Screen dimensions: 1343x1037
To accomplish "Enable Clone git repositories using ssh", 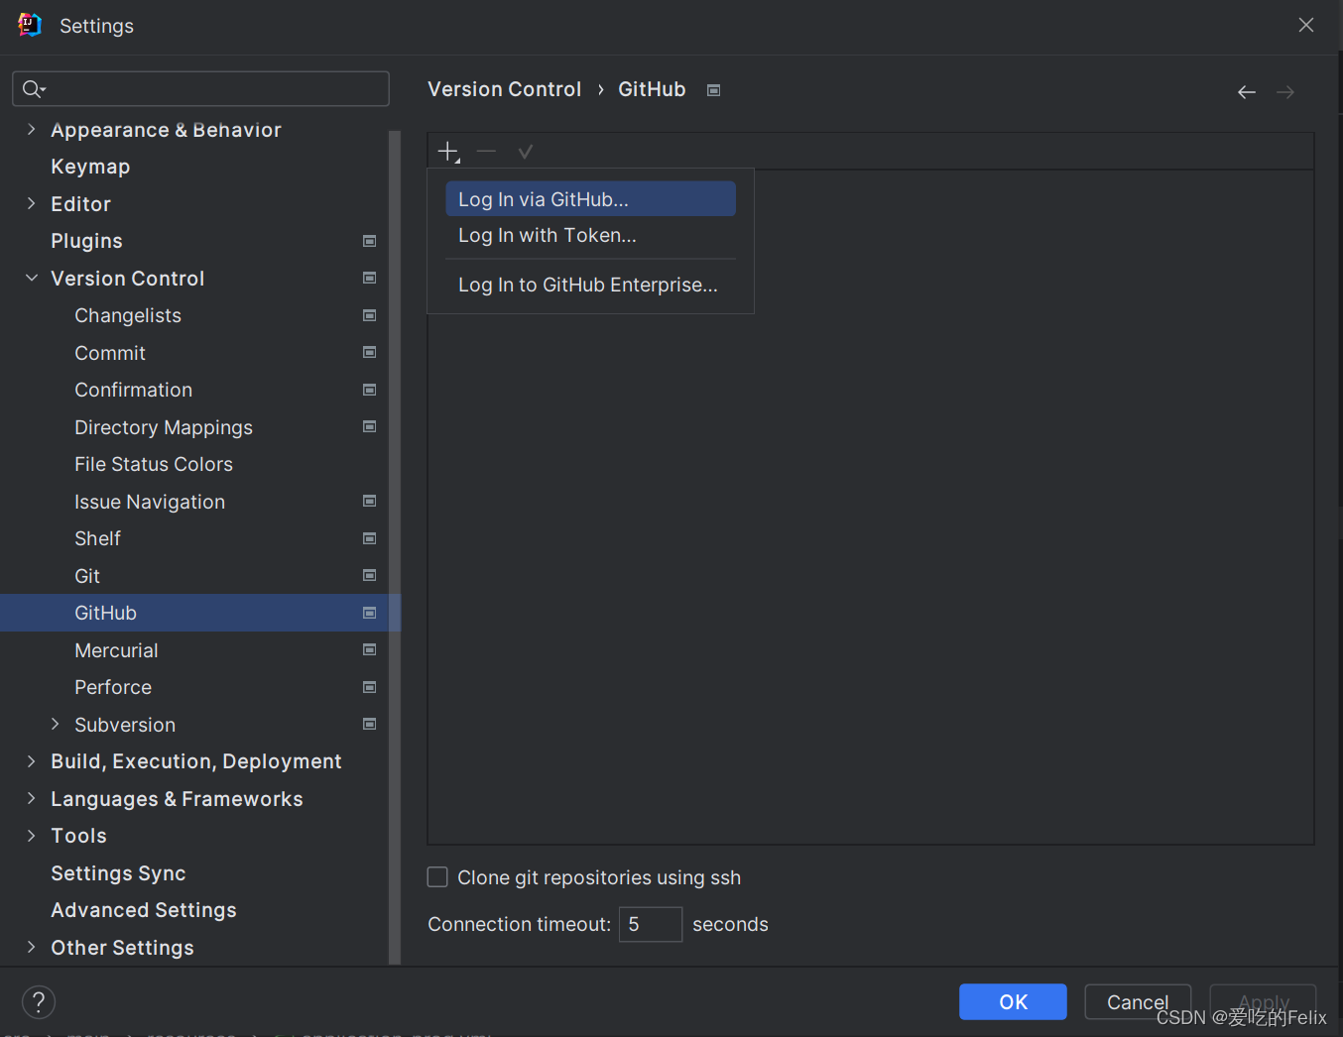I will coord(437,877).
